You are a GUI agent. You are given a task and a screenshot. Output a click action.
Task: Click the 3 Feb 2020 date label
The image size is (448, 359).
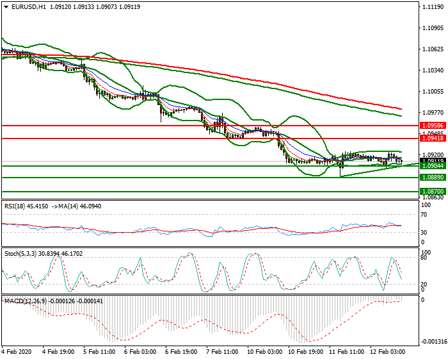coord(17,353)
